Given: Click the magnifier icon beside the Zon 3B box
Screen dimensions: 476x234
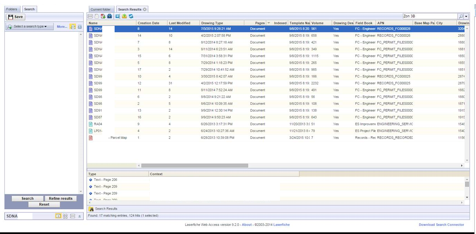Looking at the screenshot, I should [461, 17].
